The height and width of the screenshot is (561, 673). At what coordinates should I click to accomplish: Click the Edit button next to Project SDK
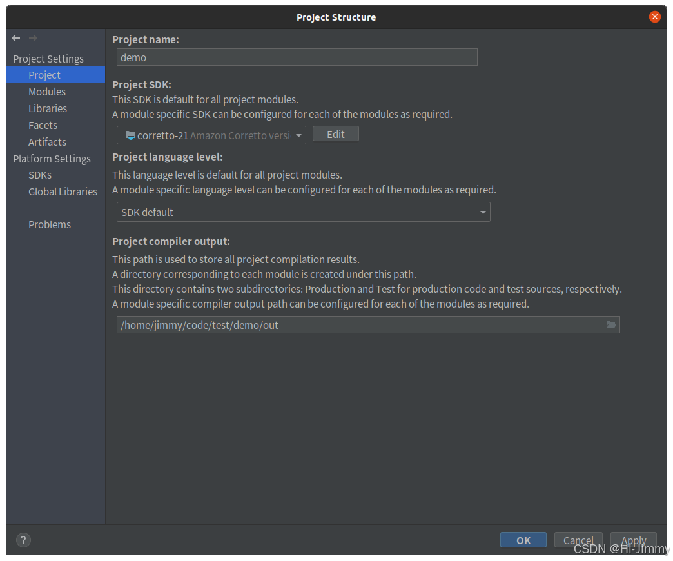tap(335, 133)
